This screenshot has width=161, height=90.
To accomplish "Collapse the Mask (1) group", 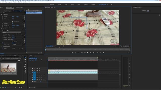I will click(1, 32).
